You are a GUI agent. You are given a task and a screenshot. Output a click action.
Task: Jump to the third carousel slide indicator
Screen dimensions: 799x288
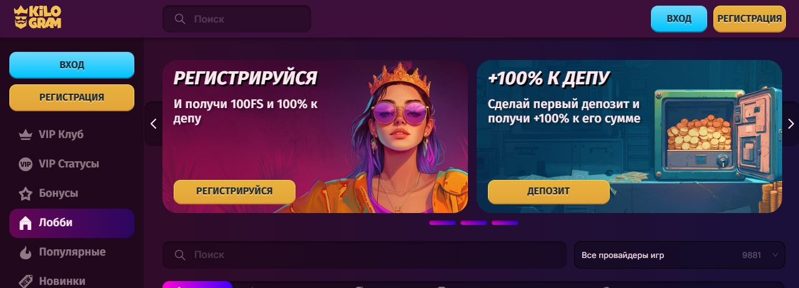click(505, 222)
